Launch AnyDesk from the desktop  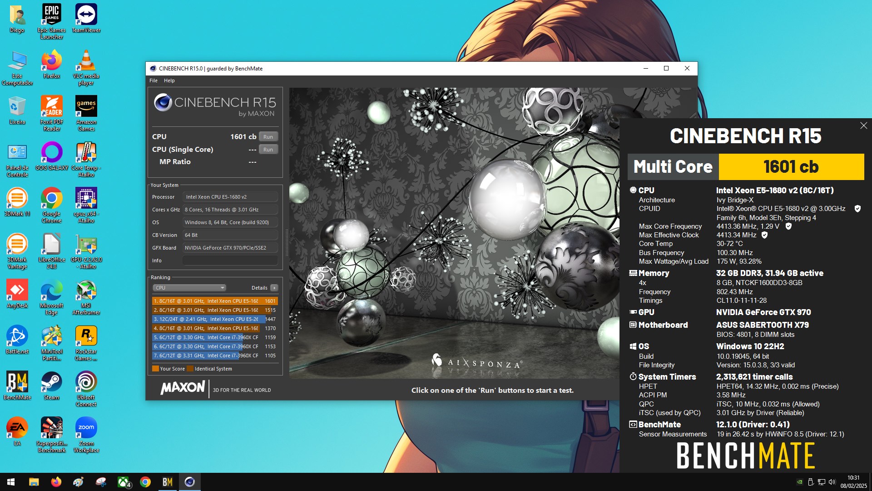[17, 294]
